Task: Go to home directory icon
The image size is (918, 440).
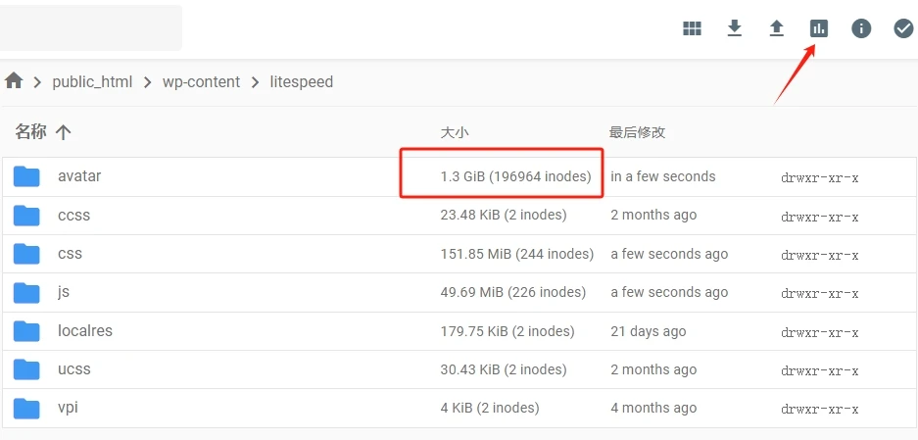Action: tap(14, 81)
